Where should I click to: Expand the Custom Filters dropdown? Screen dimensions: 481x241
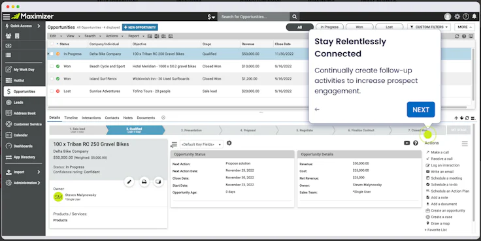click(x=429, y=27)
